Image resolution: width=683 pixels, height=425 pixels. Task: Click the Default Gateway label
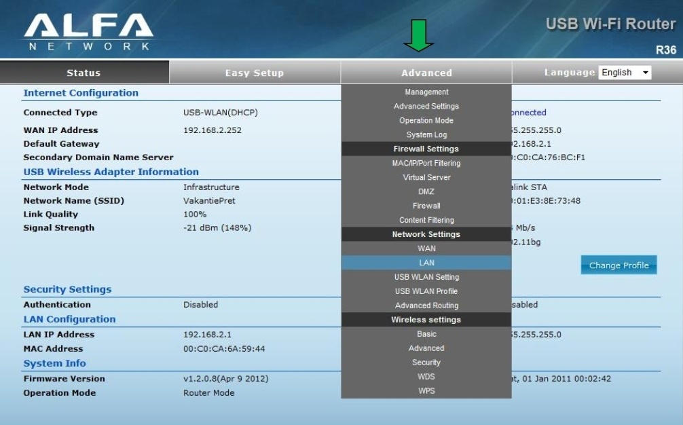(61, 144)
